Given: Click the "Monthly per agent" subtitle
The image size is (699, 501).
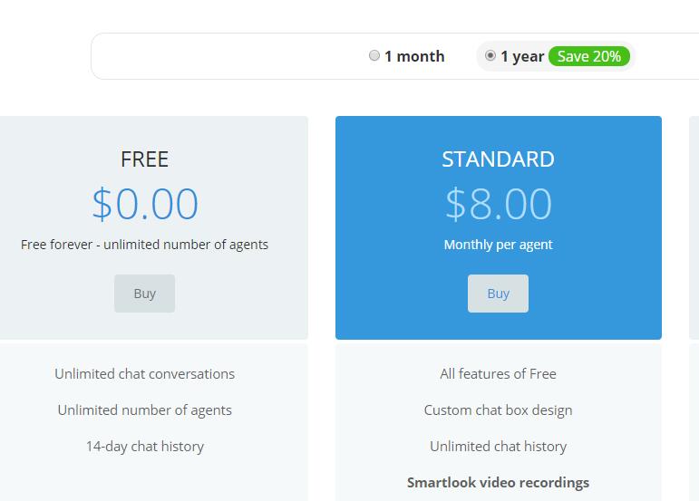Looking at the screenshot, I should coord(498,245).
